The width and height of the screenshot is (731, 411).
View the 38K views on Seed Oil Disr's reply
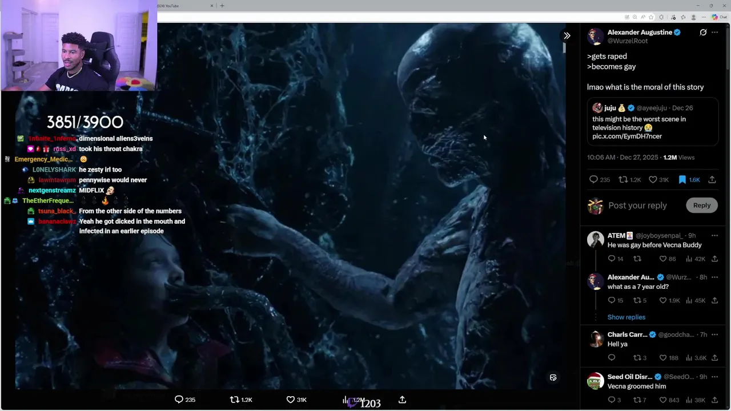pos(695,400)
